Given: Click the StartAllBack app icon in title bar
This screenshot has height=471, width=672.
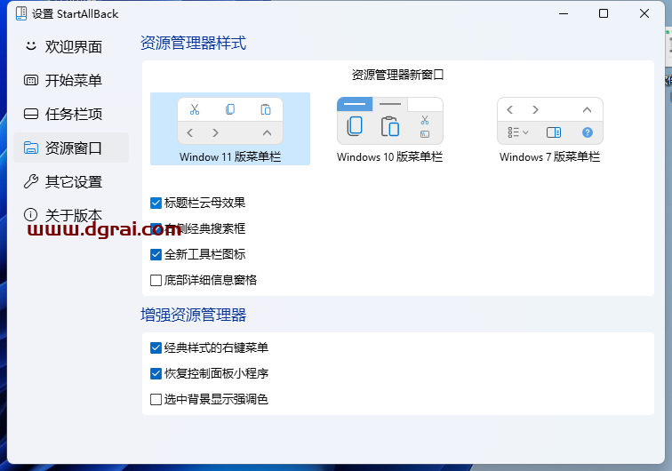Looking at the screenshot, I should click(x=21, y=13).
